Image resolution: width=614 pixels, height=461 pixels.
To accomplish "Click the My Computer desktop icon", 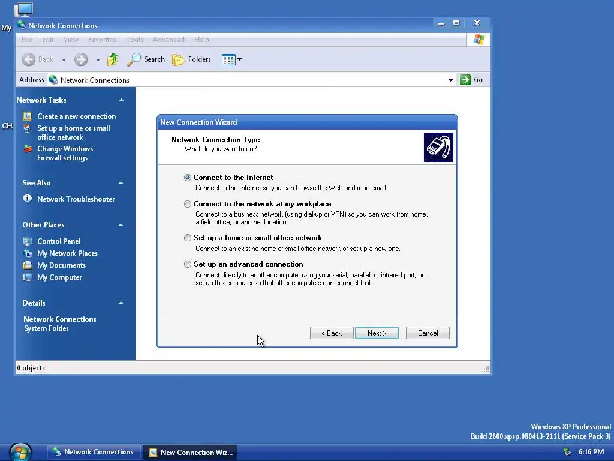I will pyautogui.click(x=23, y=10).
